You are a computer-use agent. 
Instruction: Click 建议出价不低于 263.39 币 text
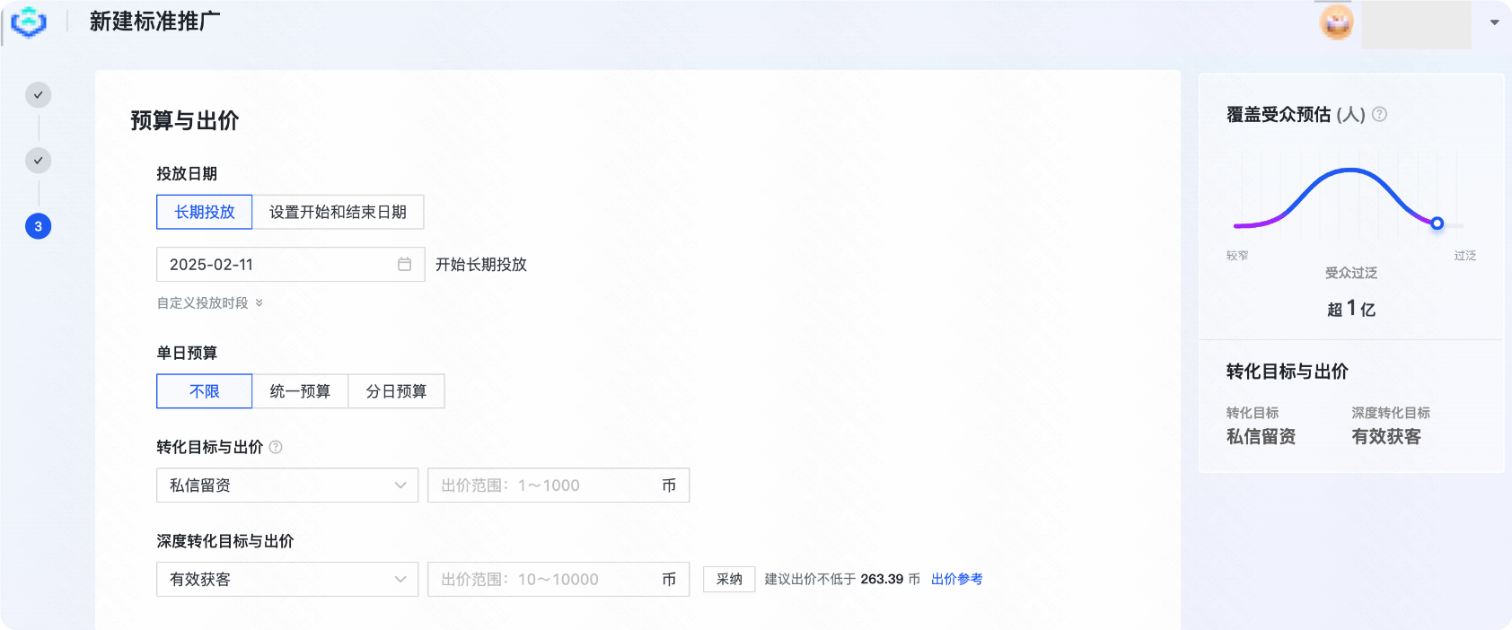click(x=842, y=580)
